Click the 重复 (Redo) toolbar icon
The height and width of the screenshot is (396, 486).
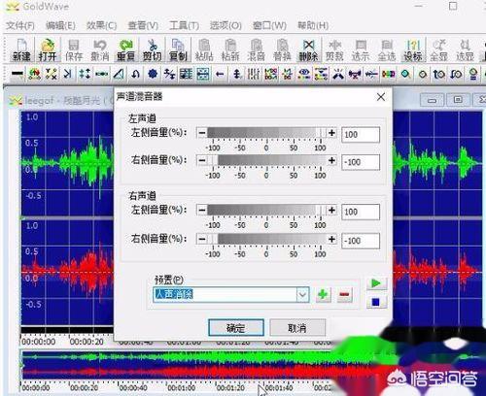click(125, 50)
